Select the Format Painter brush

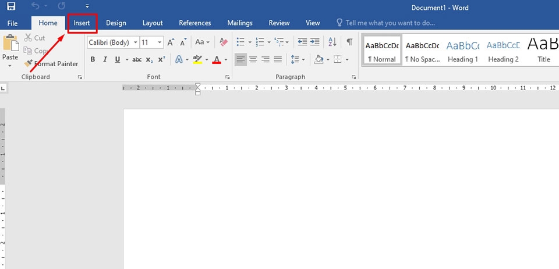click(x=51, y=64)
